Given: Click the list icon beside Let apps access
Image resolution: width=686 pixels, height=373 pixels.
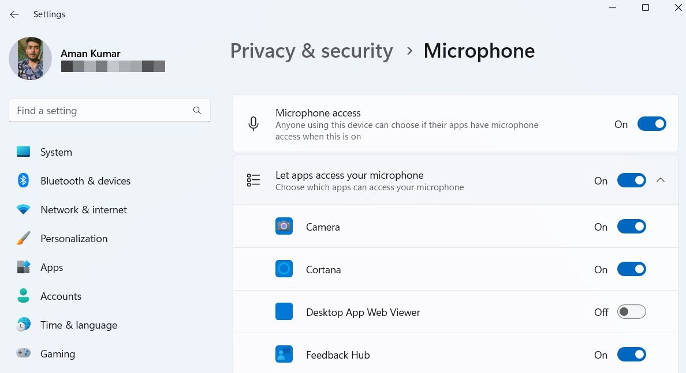Looking at the screenshot, I should pos(253,180).
